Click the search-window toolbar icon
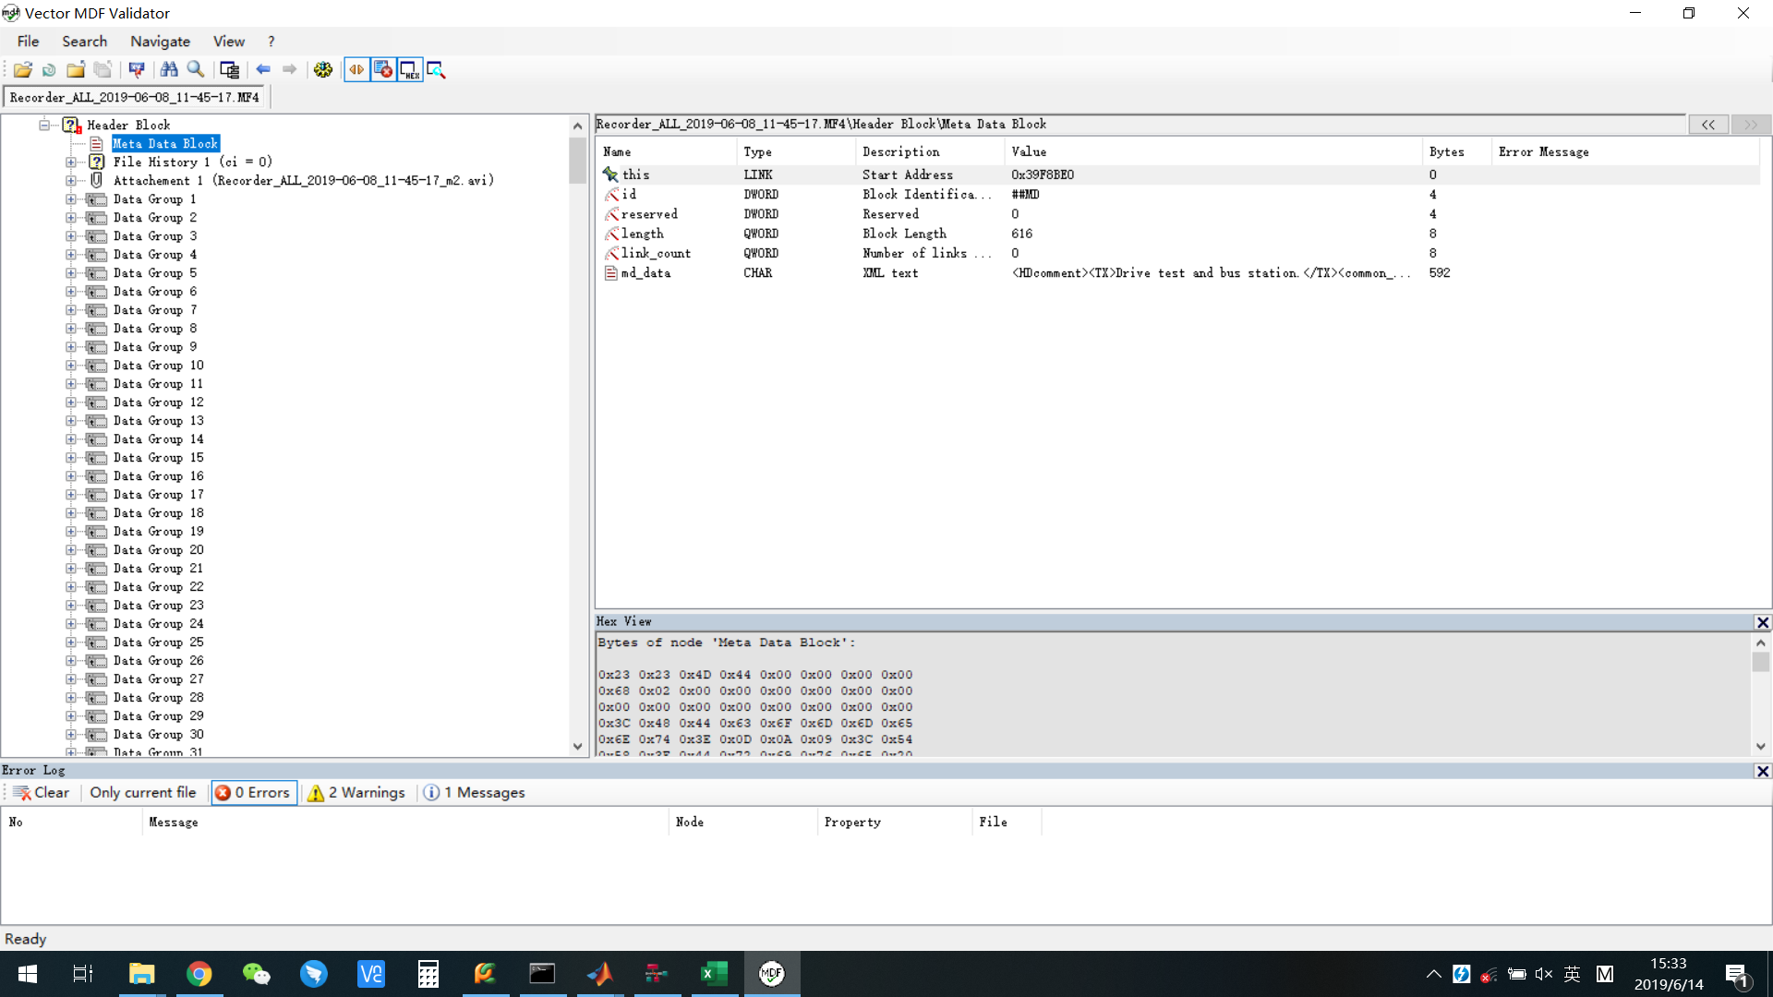Viewport: 1773px width, 997px height. (437, 69)
